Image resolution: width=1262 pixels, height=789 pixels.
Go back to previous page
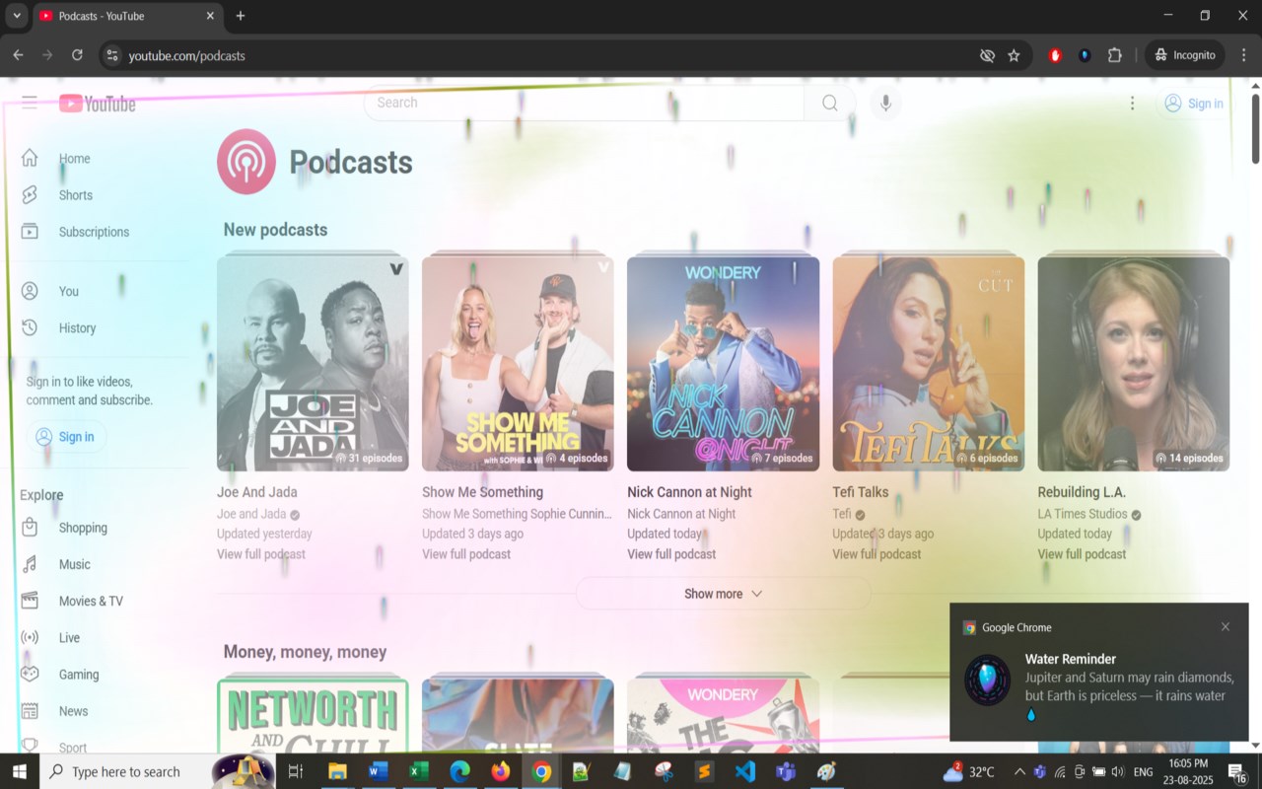18,55
